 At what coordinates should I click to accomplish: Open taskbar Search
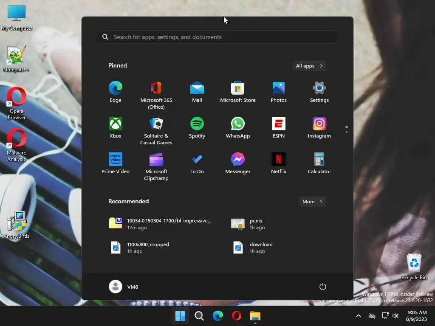(199, 316)
